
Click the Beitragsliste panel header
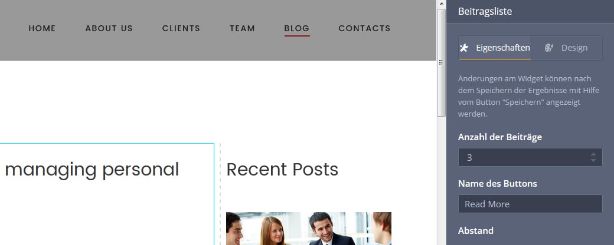click(x=530, y=11)
